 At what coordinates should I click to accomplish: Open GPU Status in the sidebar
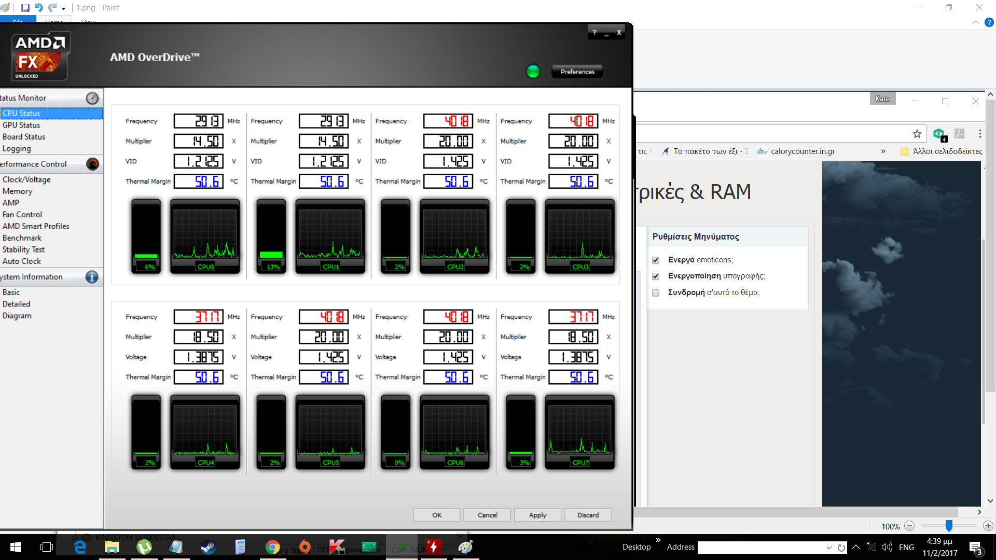pos(21,125)
